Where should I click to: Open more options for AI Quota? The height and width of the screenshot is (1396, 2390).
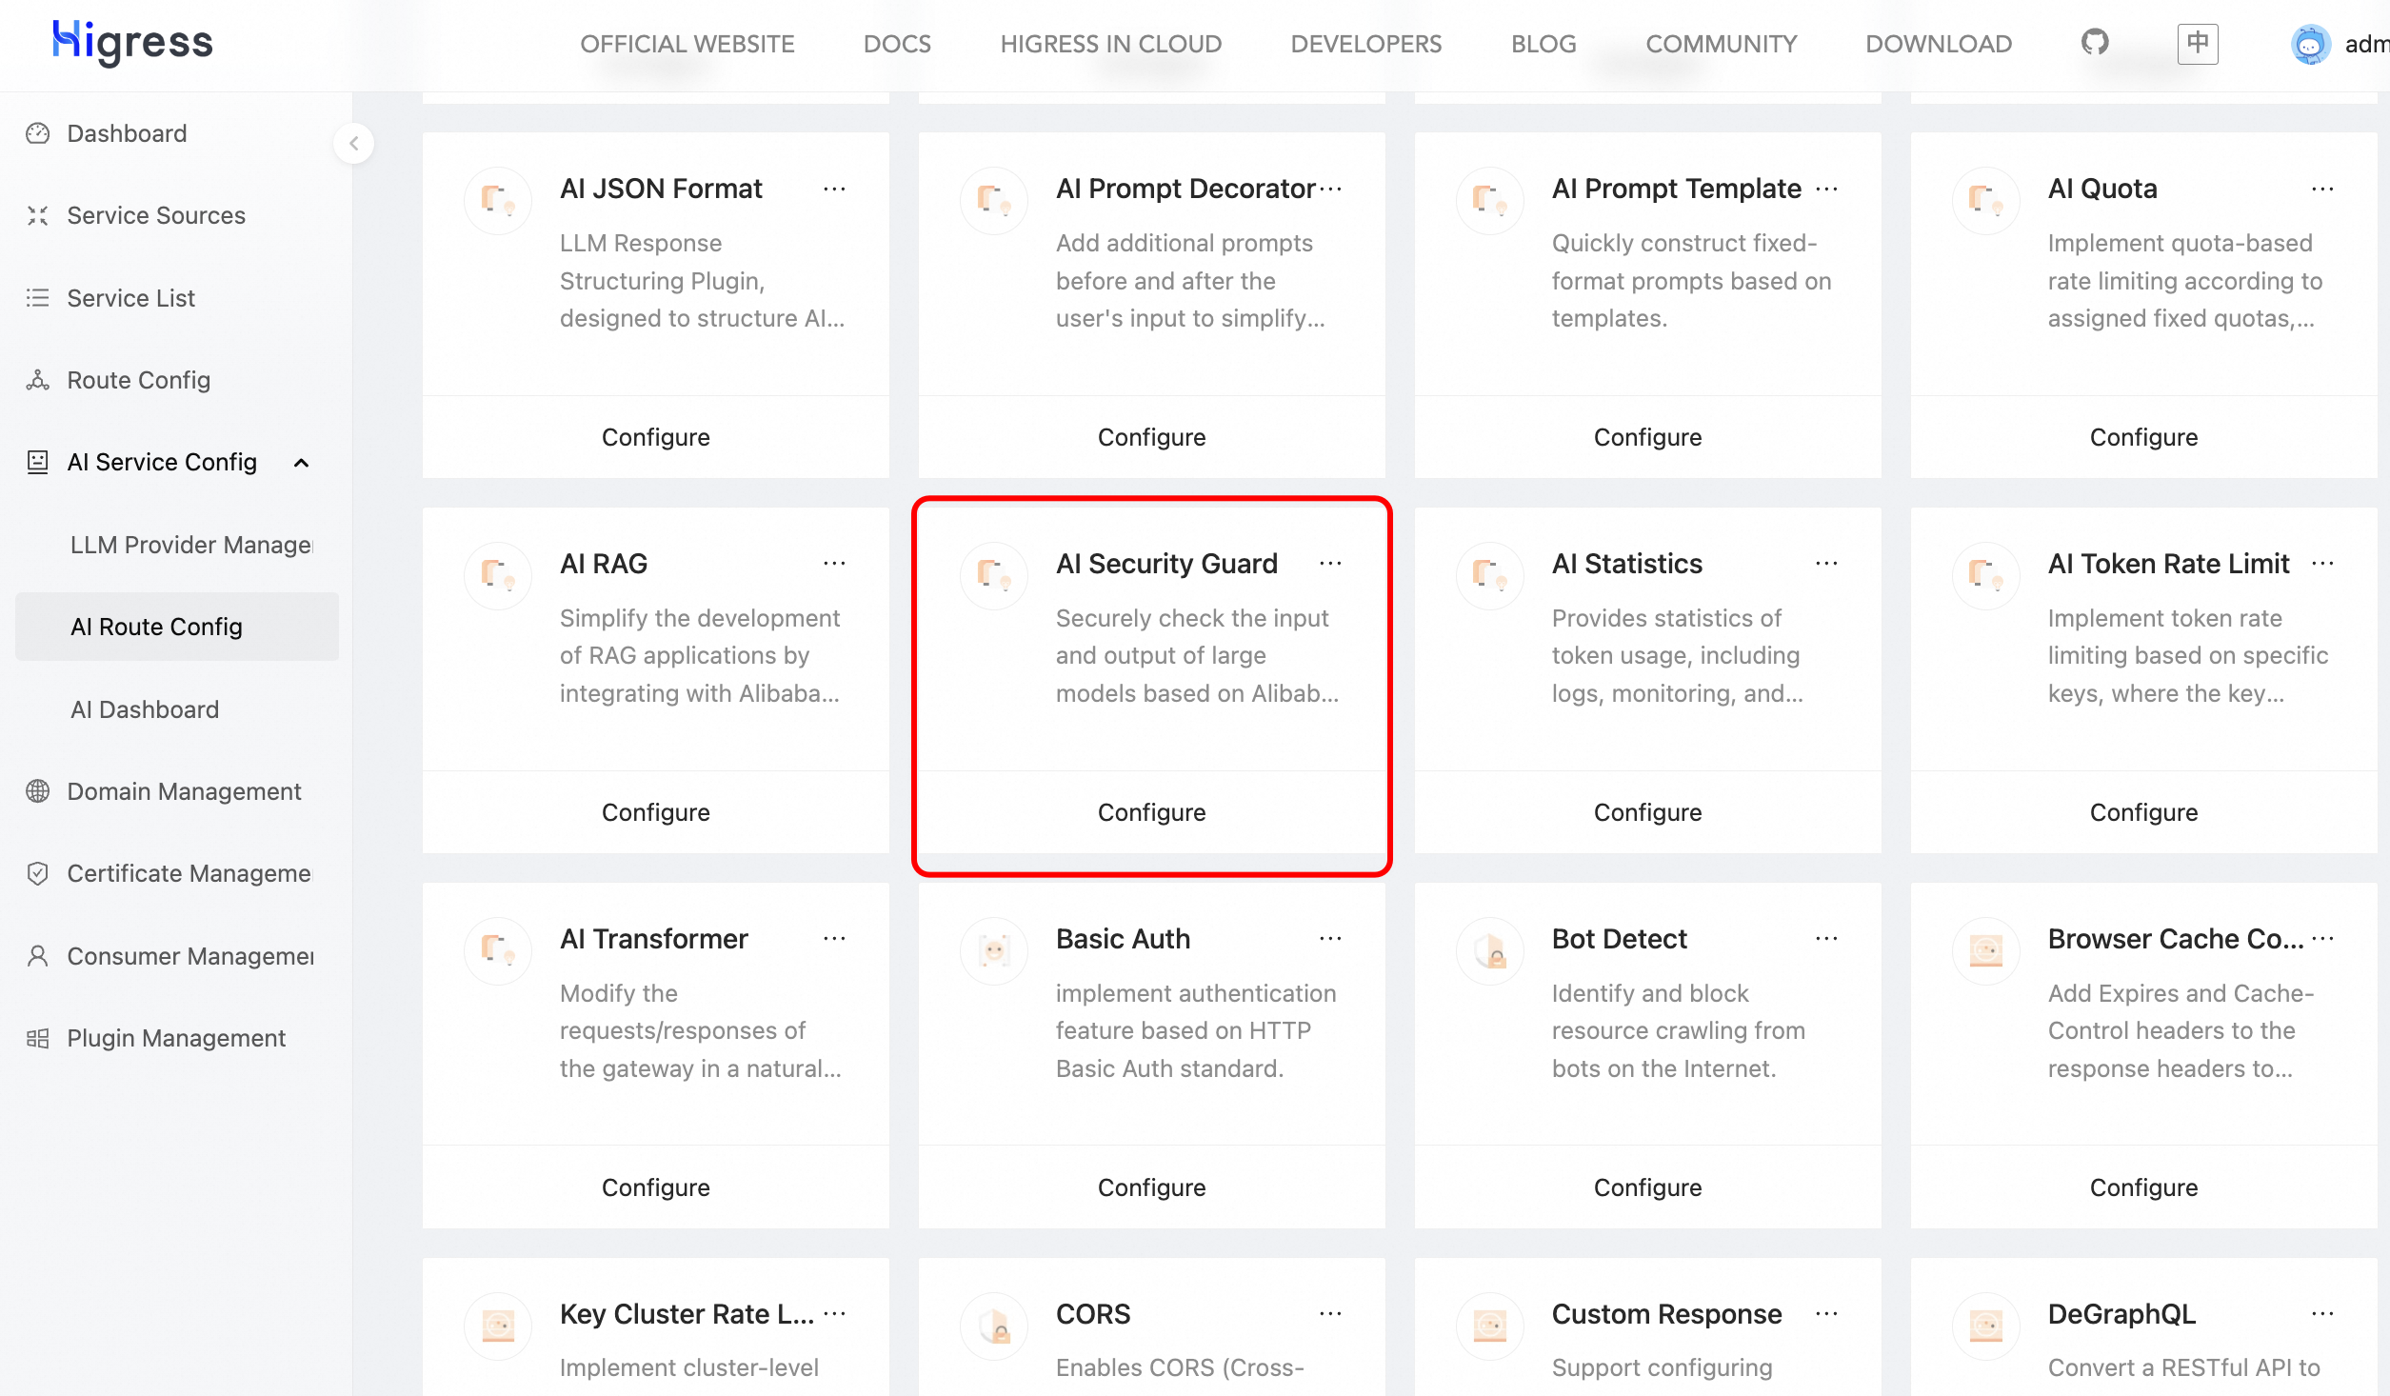[2322, 189]
